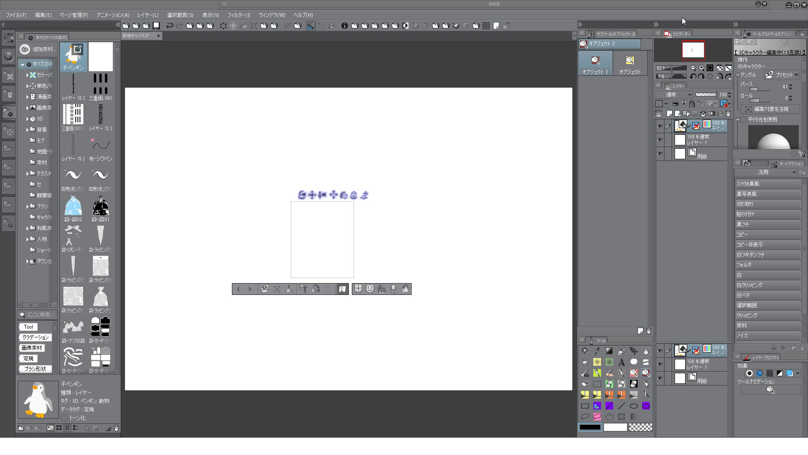808x455 pixels.
Task: Open the レイヤー(L) menu
Action: click(x=147, y=15)
